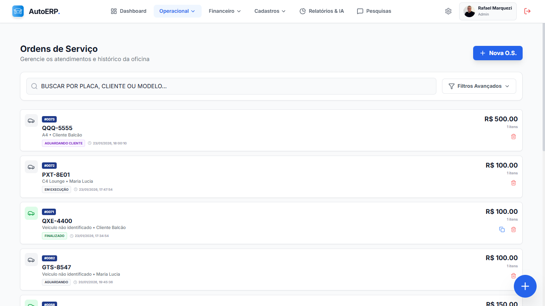Open the Financeiro dropdown
The height and width of the screenshot is (306, 545).
(x=224, y=11)
